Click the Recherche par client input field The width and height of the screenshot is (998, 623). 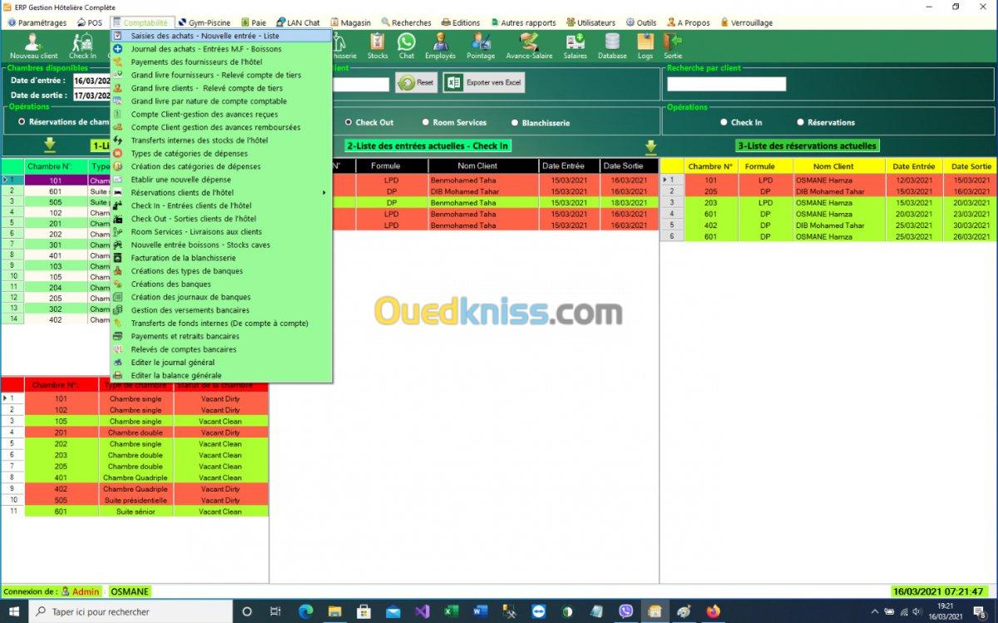pyautogui.click(x=726, y=84)
